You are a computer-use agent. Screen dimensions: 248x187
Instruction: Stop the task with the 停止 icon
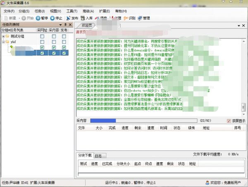[52, 18]
